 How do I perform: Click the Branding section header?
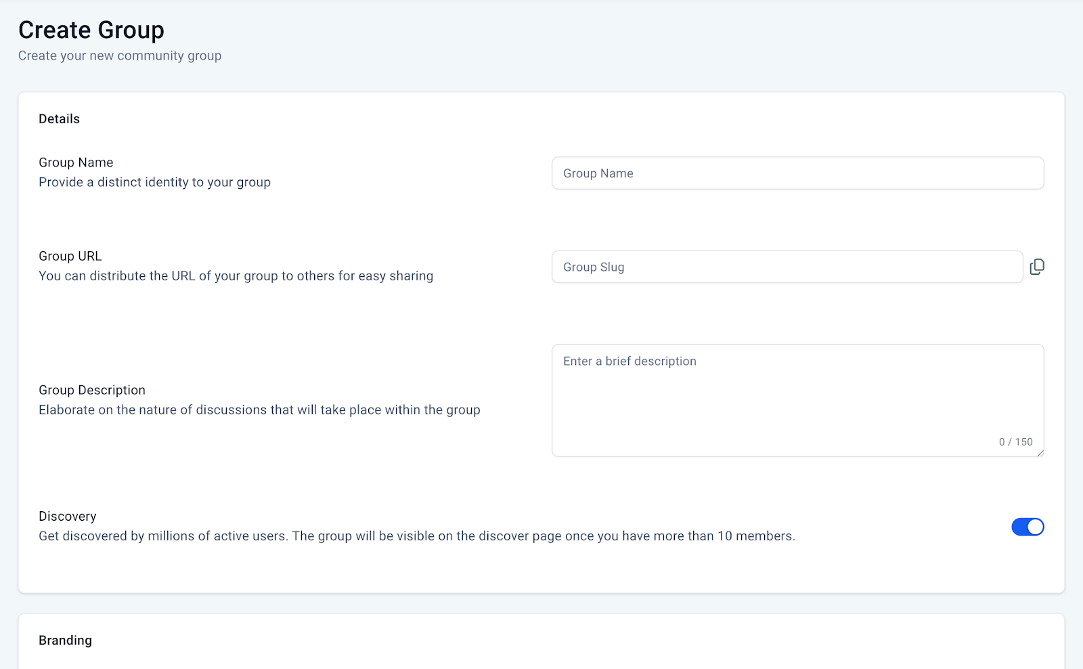(x=65, y=640)
